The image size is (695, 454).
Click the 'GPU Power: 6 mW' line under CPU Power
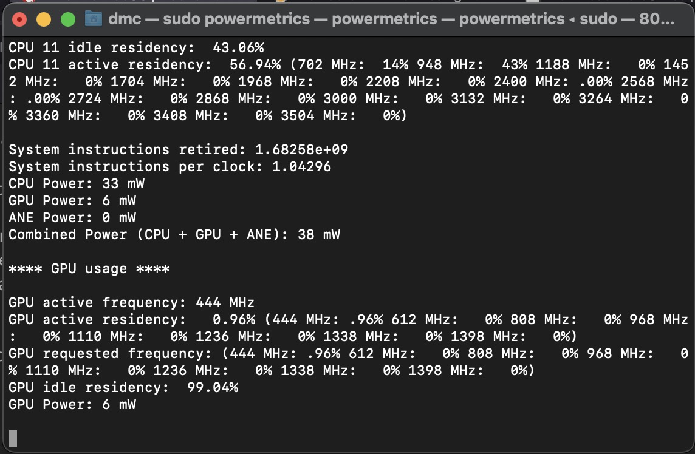coord(72,200)
